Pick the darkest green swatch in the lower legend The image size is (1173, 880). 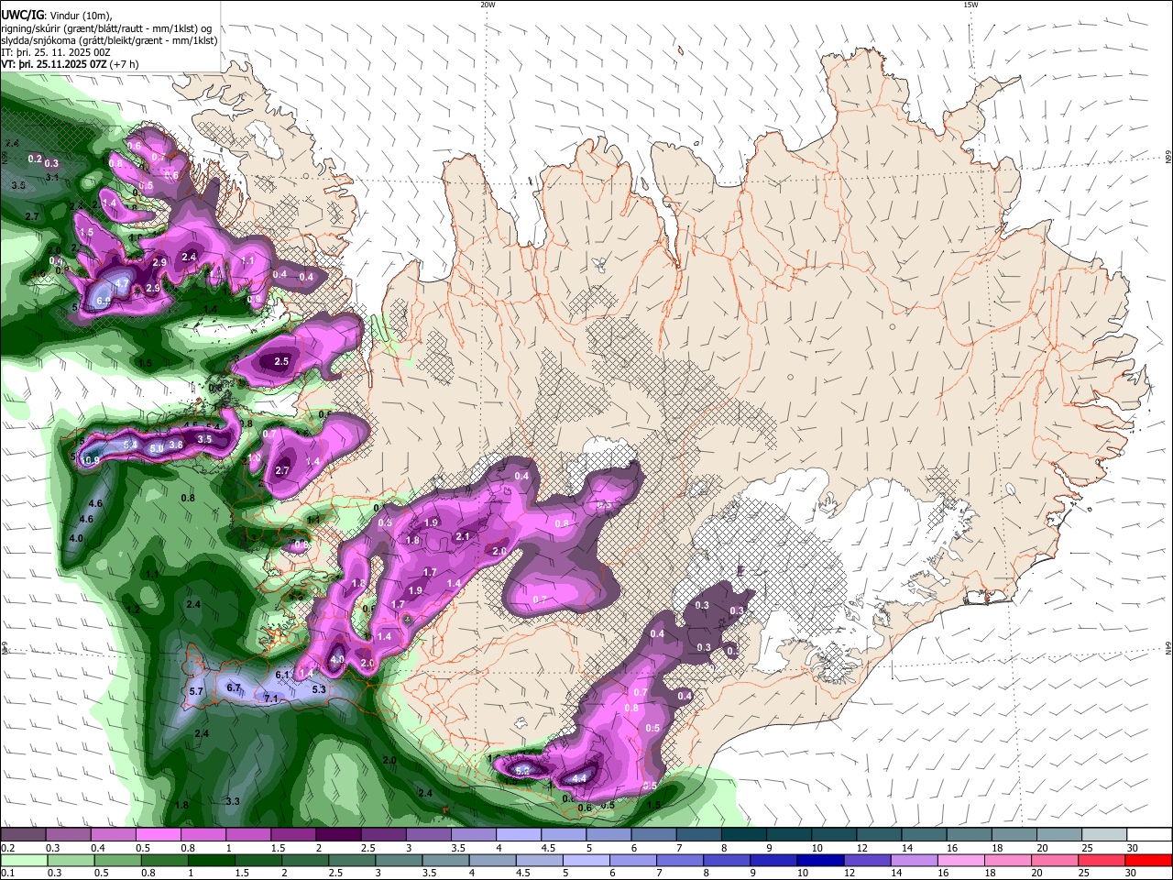211,860
